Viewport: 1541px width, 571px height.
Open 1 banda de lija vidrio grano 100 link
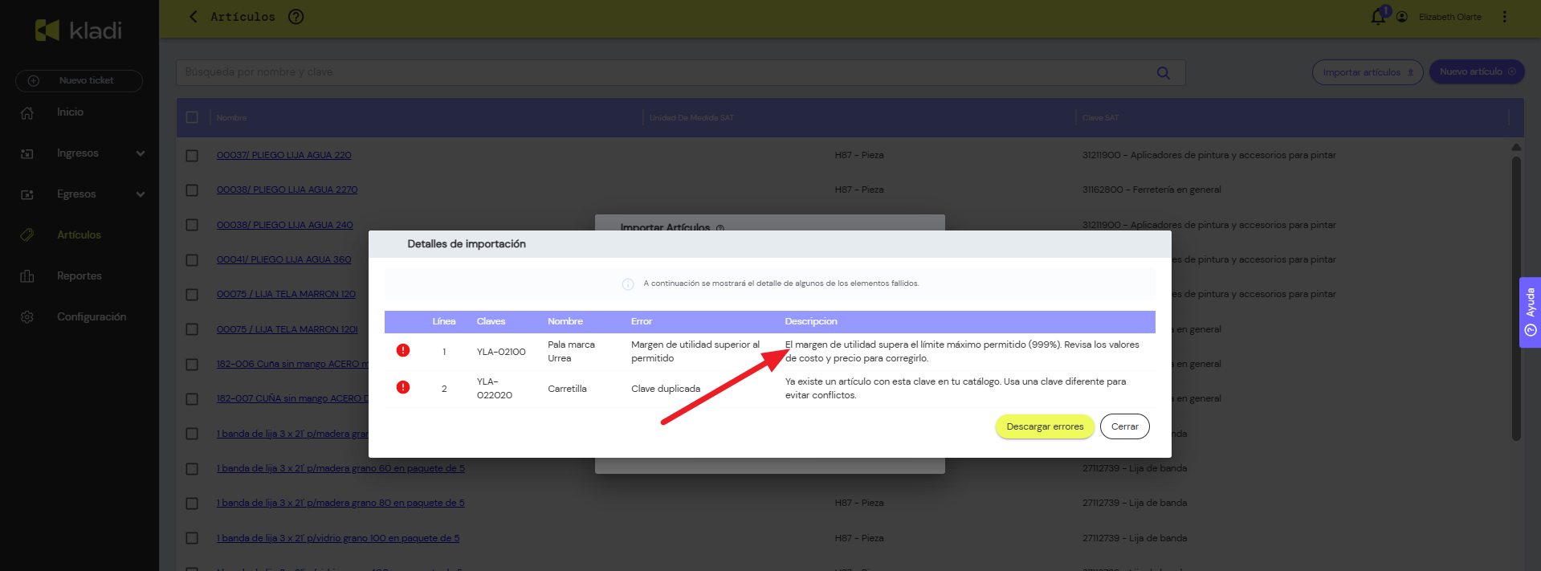(338, 538)
